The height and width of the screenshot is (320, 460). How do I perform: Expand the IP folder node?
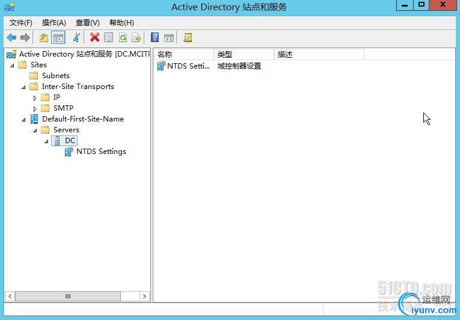click(35, 98)
